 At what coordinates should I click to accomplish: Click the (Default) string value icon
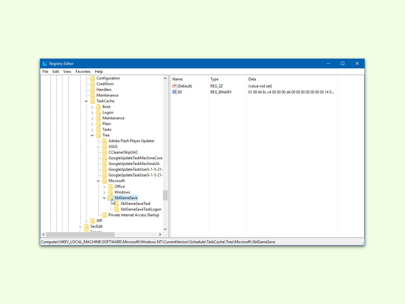[174, 86]
